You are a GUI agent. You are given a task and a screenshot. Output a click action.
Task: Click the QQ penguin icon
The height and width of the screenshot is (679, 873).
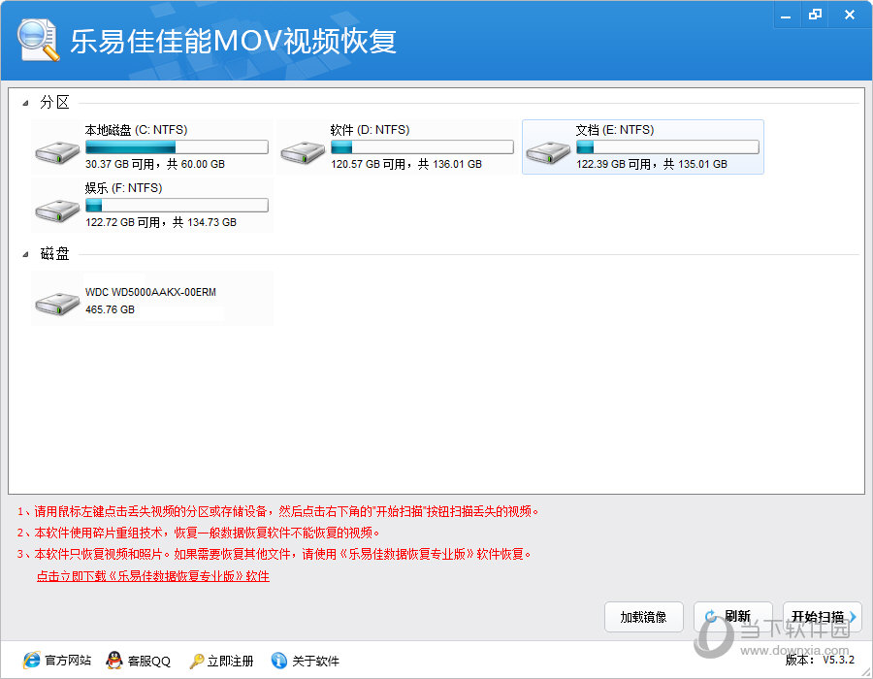pyautogui.click(x=114, y=660)
